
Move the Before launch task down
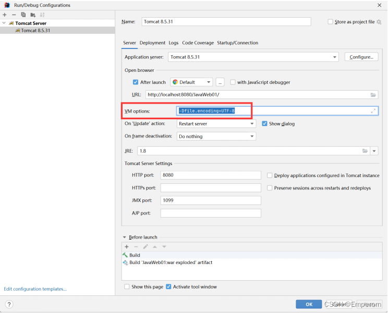tap(164, 246)
